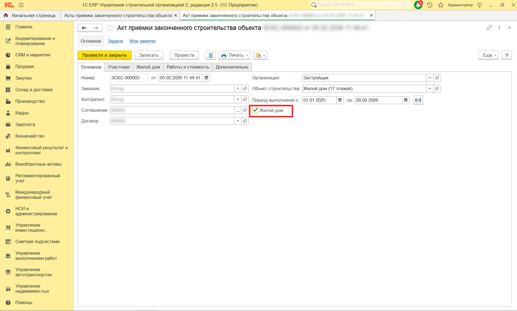Add form to favorites with star icon
Screen dimensions: 517x311
click(110, 28)
